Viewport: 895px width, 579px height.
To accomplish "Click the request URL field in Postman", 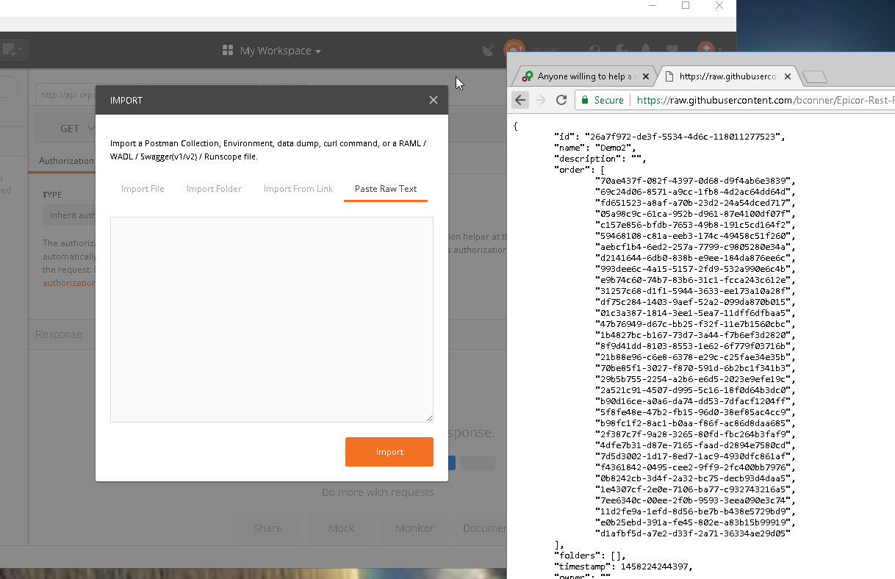I will tap(65, 94).
